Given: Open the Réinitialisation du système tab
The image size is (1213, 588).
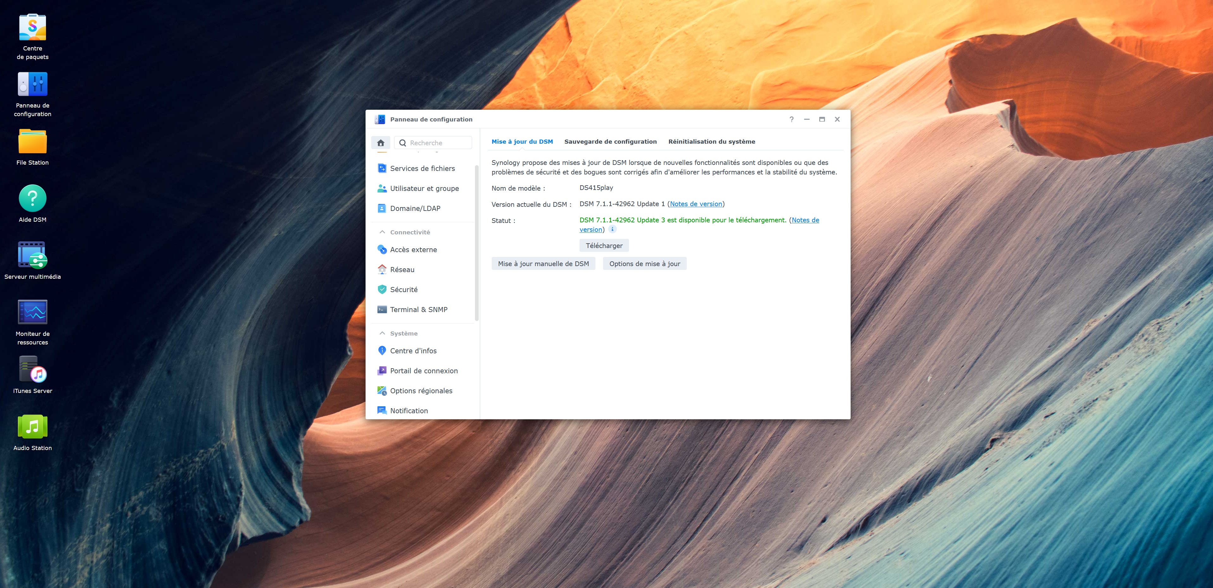Looking at the screenshot, I should pos(711,141).
